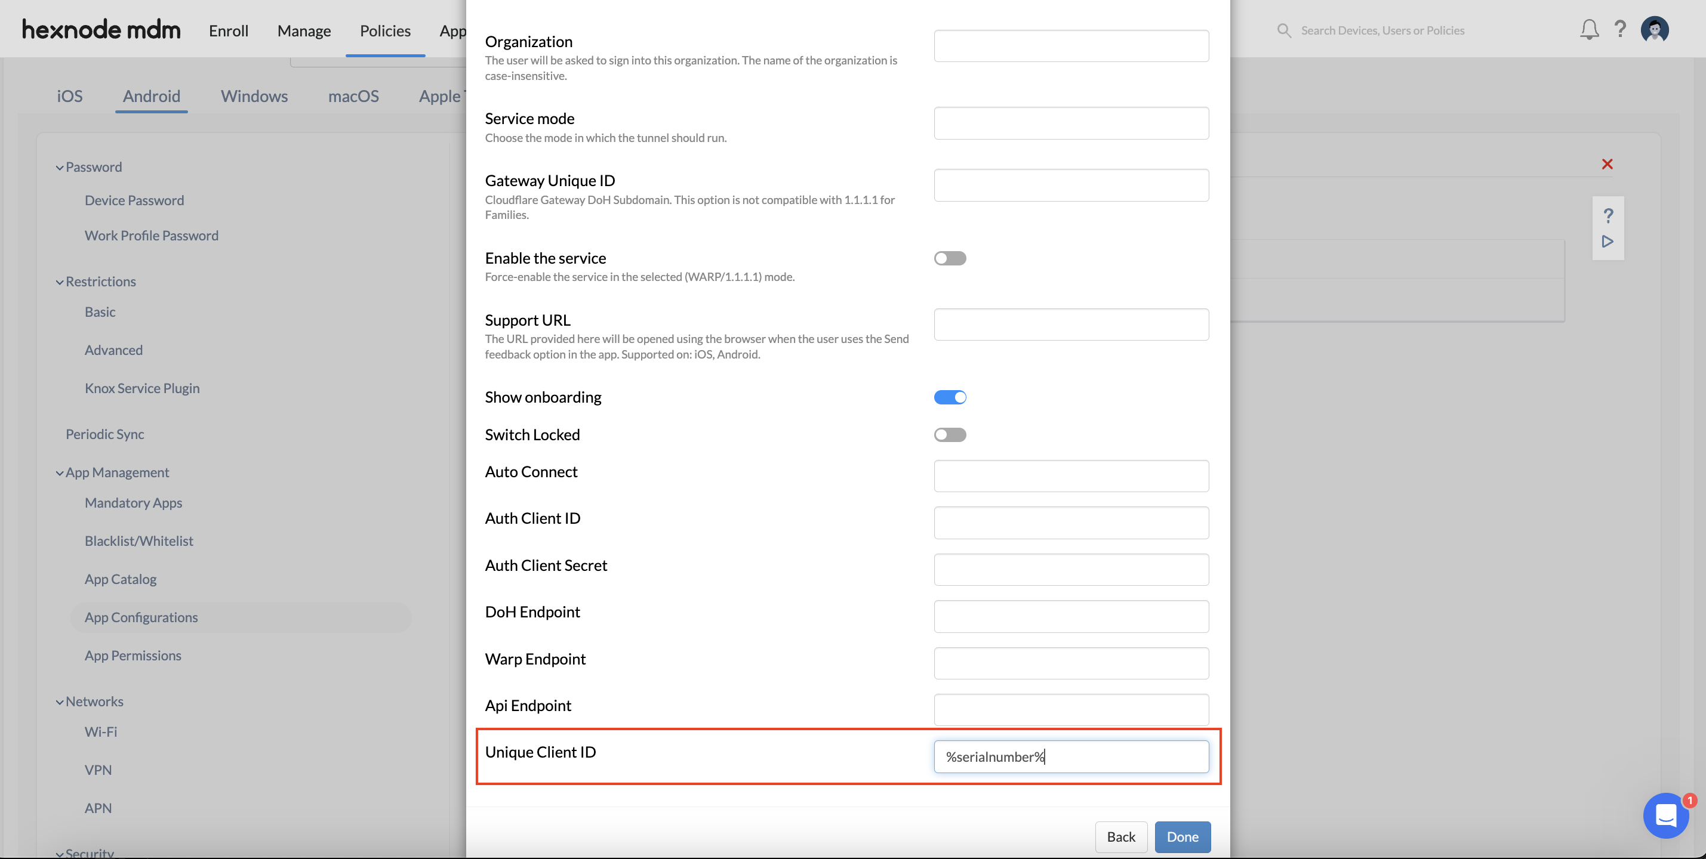Click the Warp Endpoint field

tap(1071, 663)
